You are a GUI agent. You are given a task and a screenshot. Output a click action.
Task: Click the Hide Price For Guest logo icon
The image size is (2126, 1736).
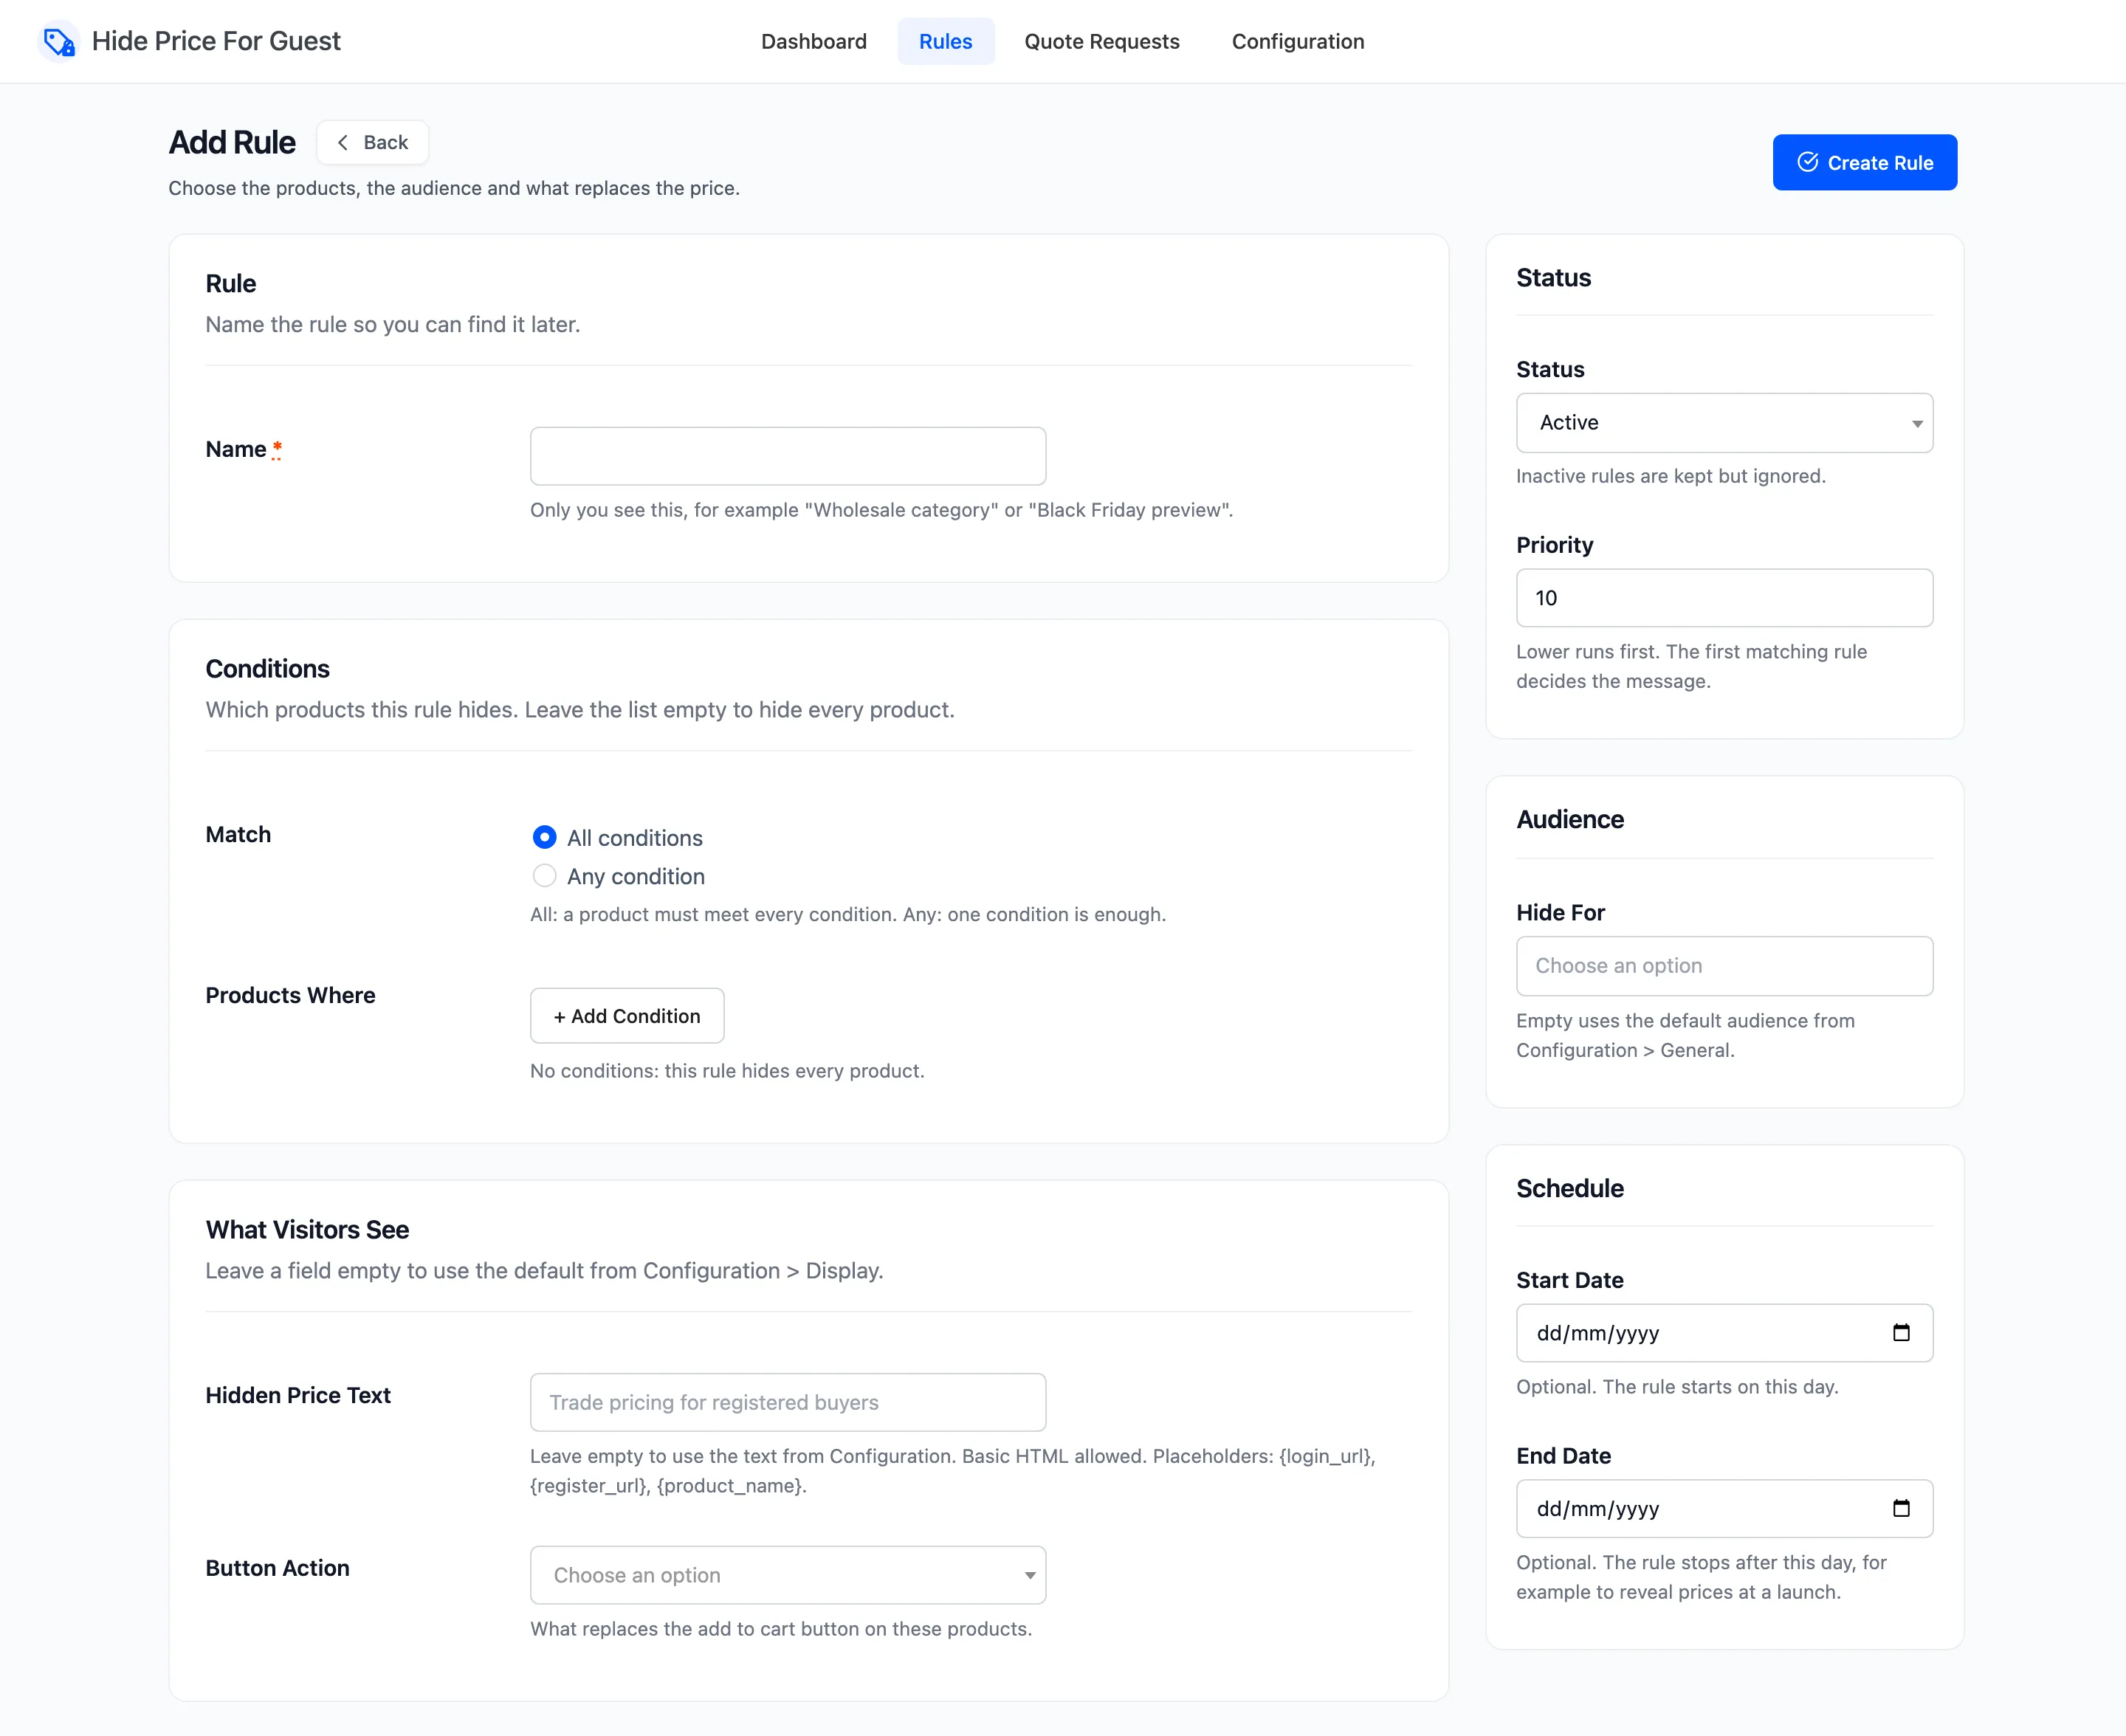coord(59,41)
